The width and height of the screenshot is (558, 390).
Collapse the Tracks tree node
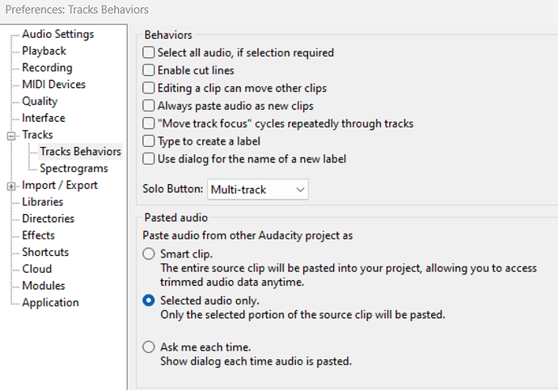[x=11, y=136]
